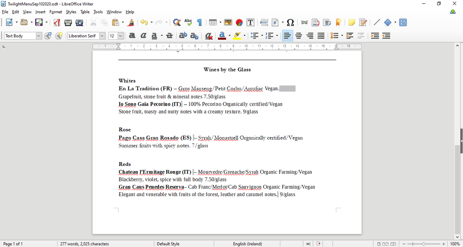Click the Insert Table icon

213,23
